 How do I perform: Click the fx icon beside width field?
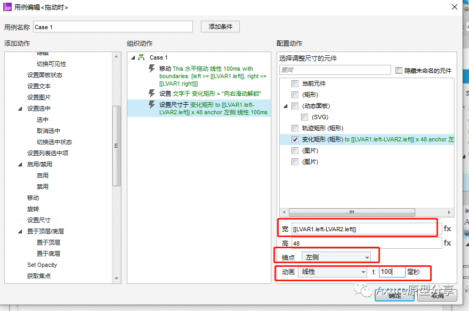(447, 229)
